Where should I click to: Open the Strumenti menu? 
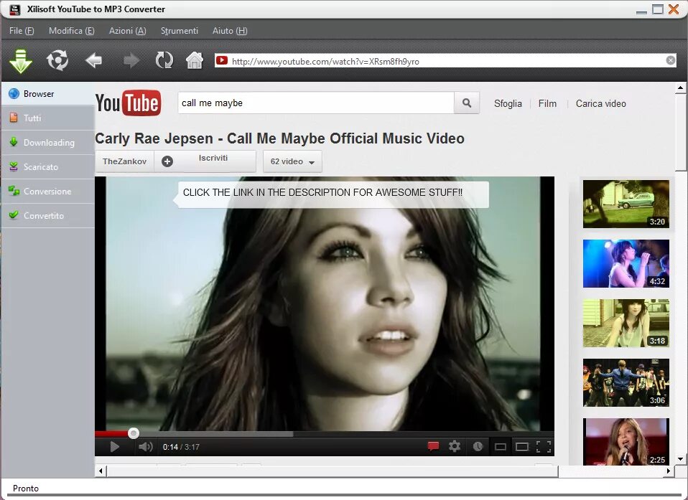pyautogui.click(x=180, y=31)
